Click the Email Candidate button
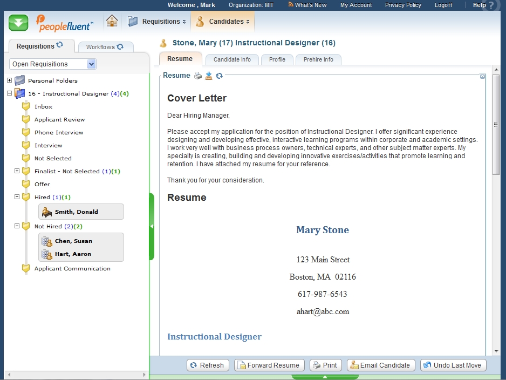The width and height of the screenshot is (506, 380). pos(381,365)
